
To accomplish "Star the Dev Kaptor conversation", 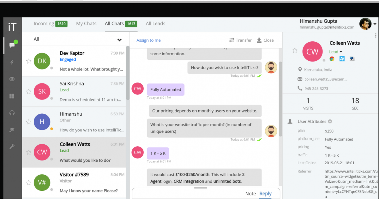I will pos(28,61).
